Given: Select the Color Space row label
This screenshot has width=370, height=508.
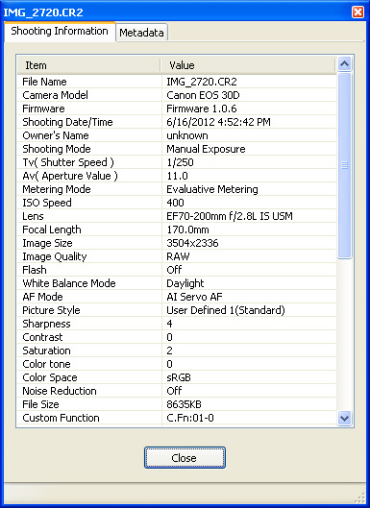Looking at the screenshot, I should click(50, 377).
